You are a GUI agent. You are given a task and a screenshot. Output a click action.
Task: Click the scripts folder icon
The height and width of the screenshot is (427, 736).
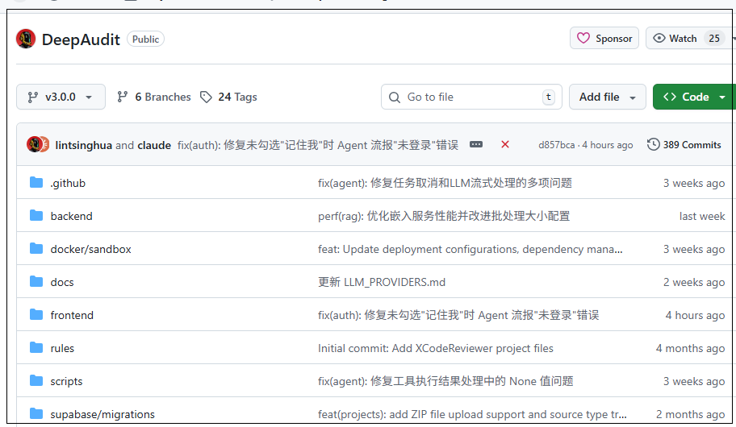(36, 380)
